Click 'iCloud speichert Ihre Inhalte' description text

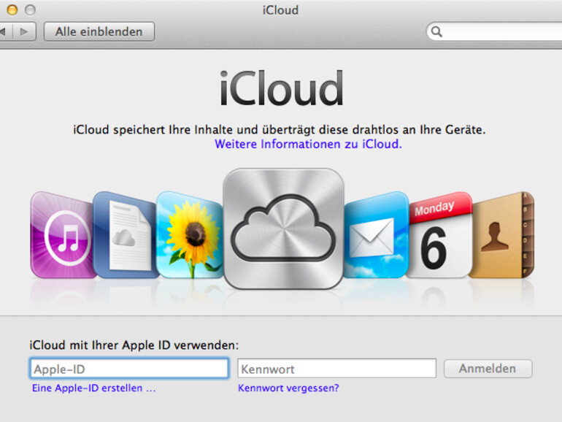[280, 129]
